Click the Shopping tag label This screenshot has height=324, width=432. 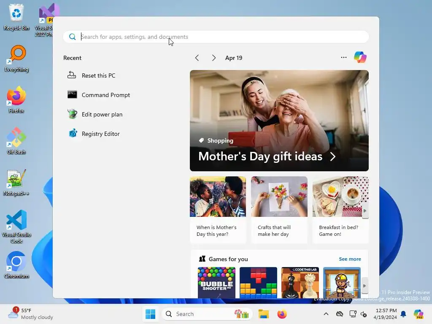(x=220, y=140)
